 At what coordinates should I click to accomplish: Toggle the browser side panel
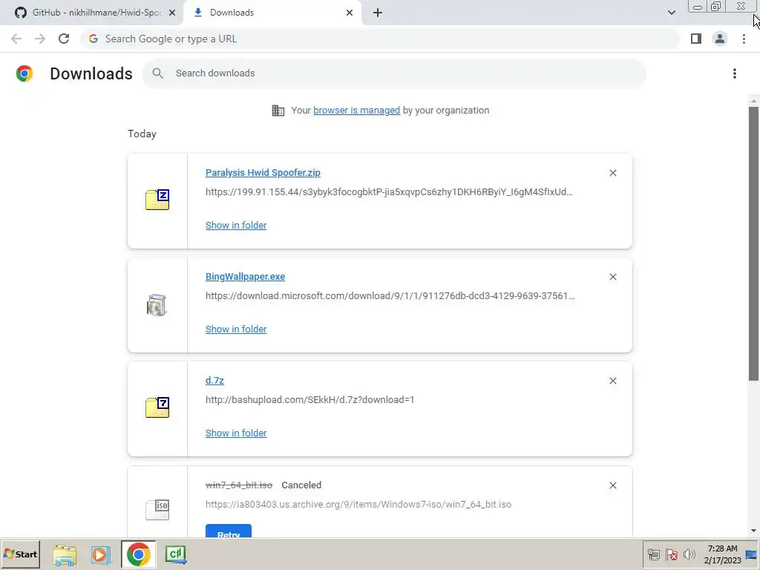696,39
